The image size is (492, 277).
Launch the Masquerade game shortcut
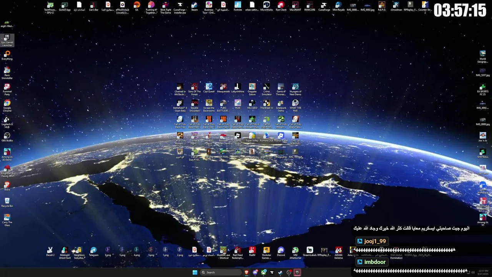223,88
